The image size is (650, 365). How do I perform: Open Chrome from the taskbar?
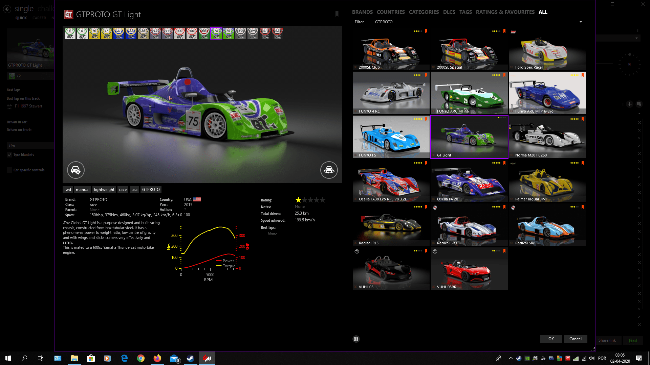[x=141, y=358]
